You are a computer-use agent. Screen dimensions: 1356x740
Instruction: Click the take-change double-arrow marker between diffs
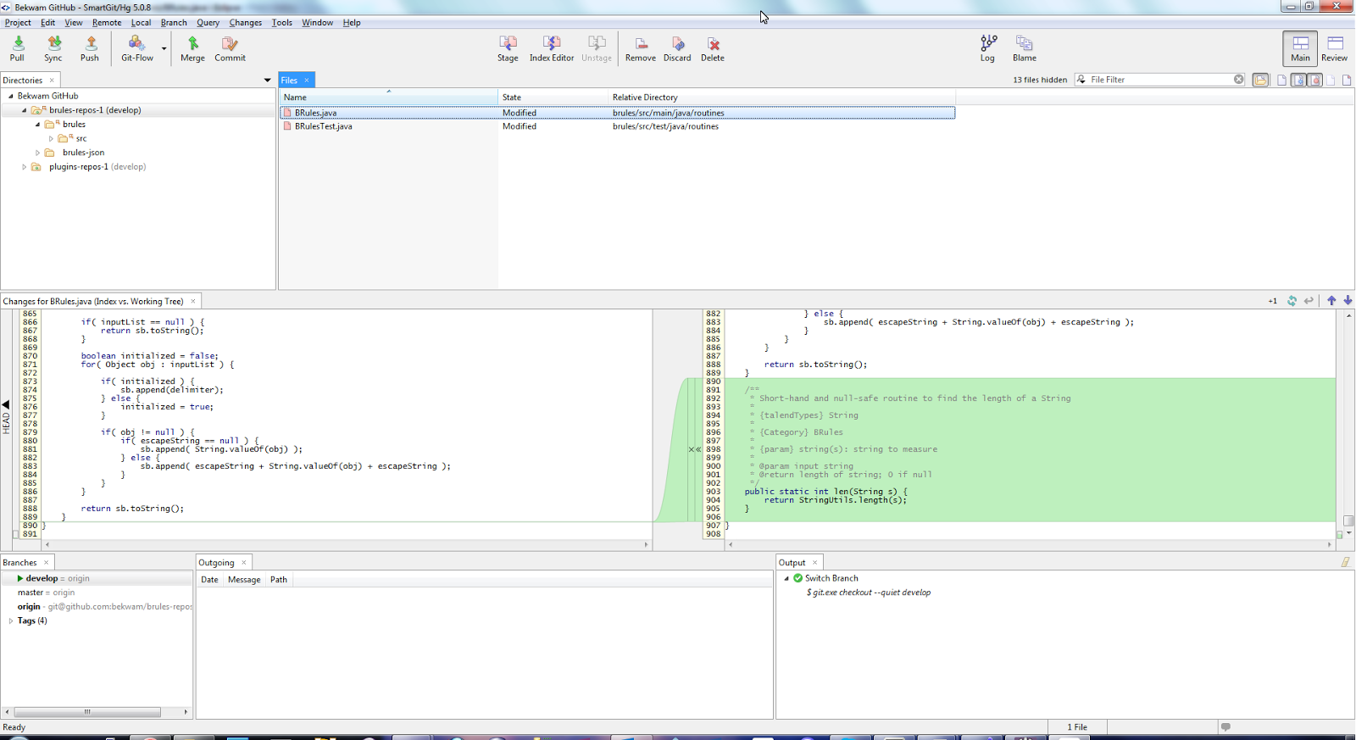(x=697, y=449)
